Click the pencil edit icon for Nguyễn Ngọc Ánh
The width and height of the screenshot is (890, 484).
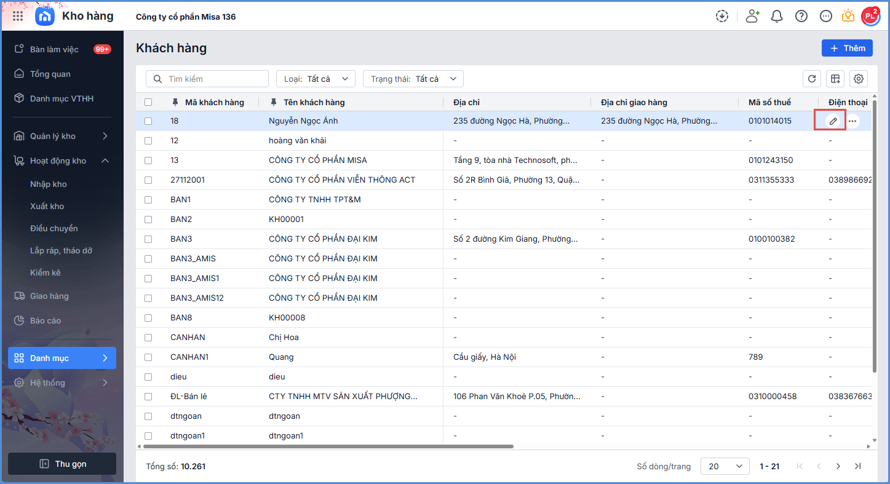coord(833,121)
